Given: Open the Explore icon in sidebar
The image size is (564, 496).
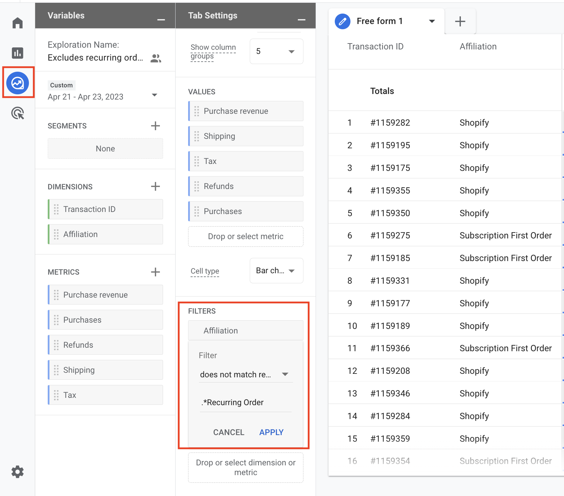Looking at the screenshot, I should tap(17, 83).
